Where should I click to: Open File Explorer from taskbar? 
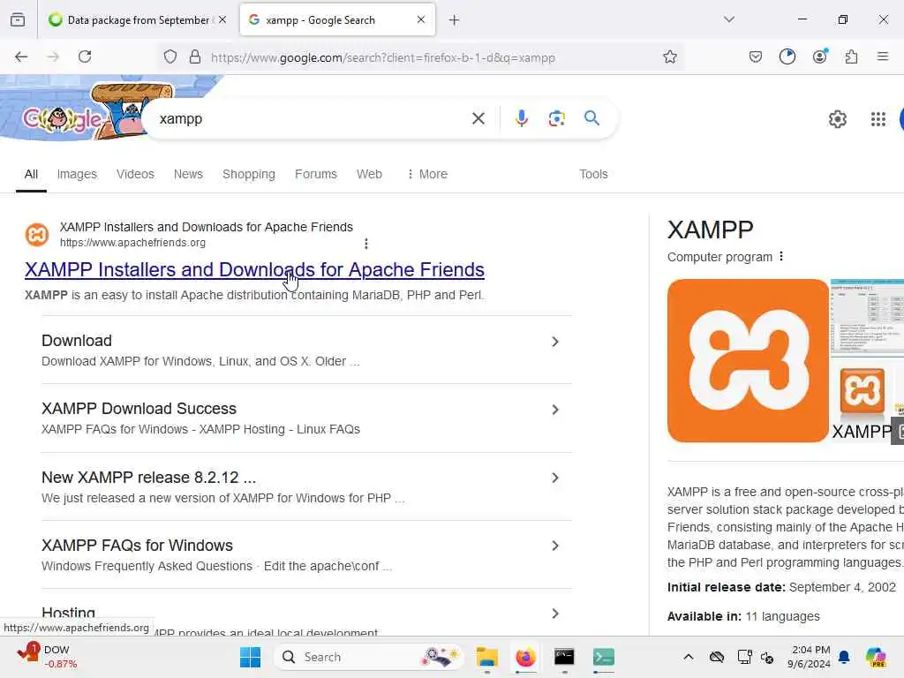(486, 657)
